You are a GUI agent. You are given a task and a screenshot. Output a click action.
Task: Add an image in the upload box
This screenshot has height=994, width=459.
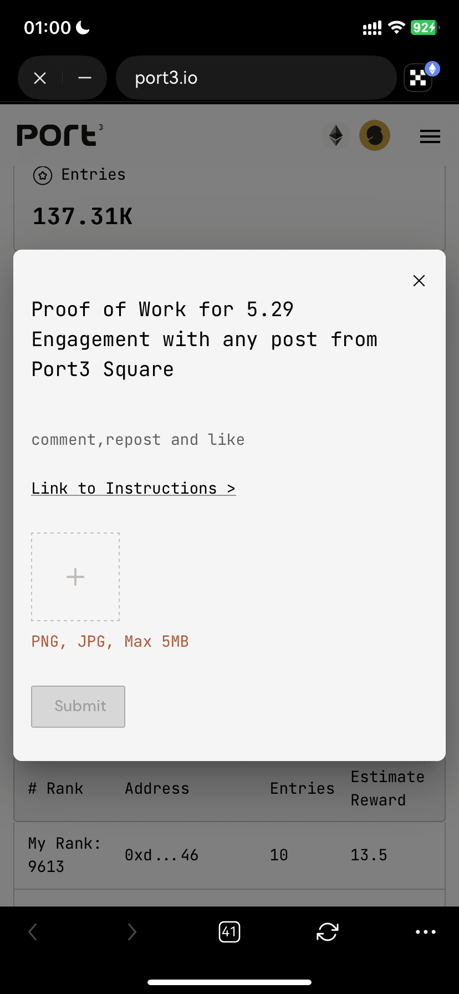click(75, 577)
